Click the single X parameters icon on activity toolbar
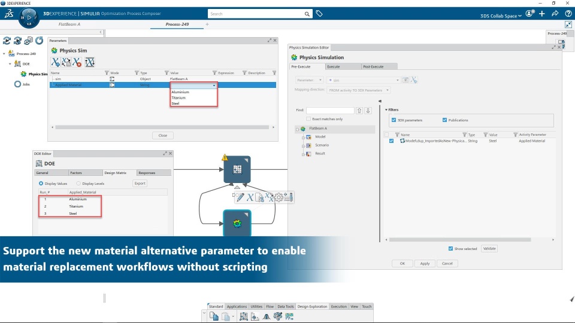575x323 pixels. pyautogui.click(x=250, y=197)
